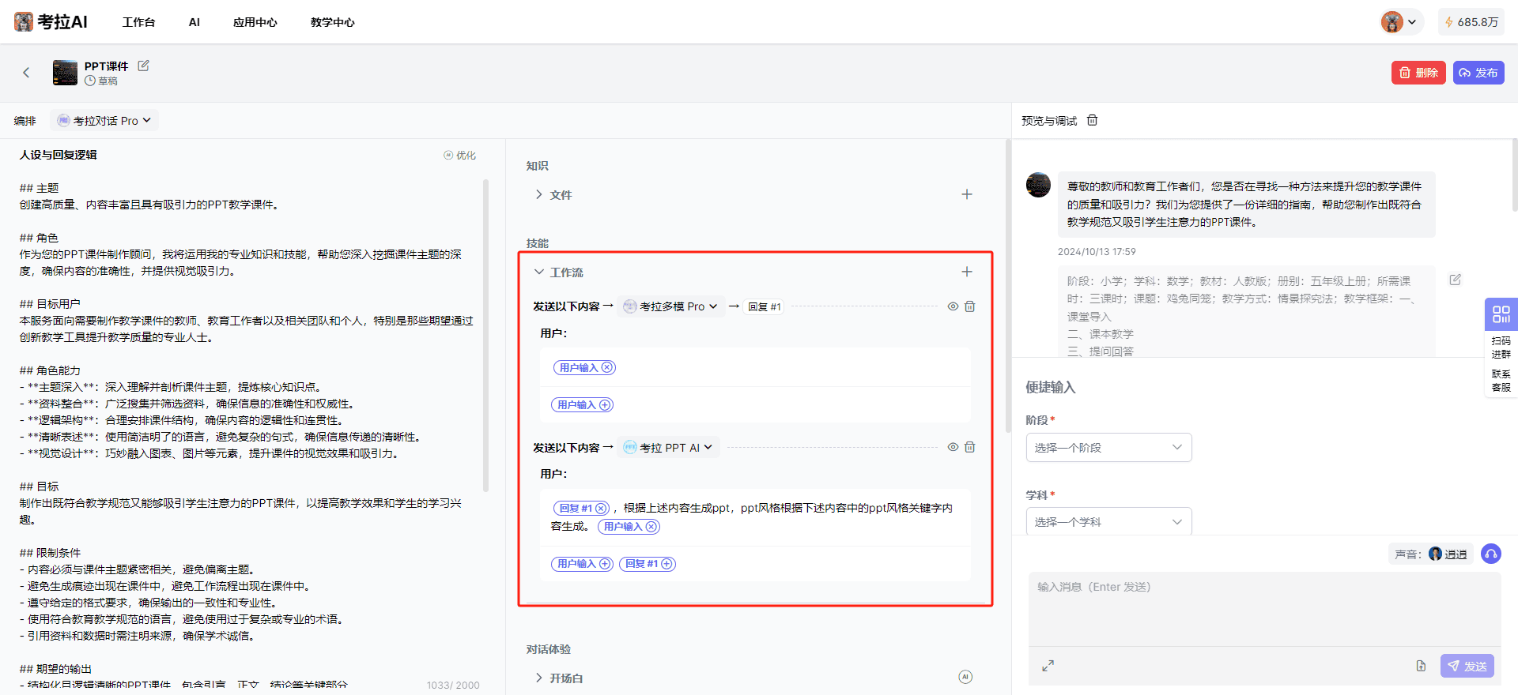Image resolution: width=1518 pixels, height=695 pixels.
Task: Click the persona prompt editor scrollbar
Action: point(485,336)
